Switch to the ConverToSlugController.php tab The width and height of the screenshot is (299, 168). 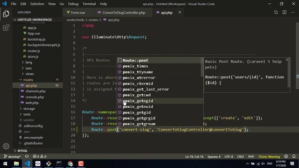123,13
